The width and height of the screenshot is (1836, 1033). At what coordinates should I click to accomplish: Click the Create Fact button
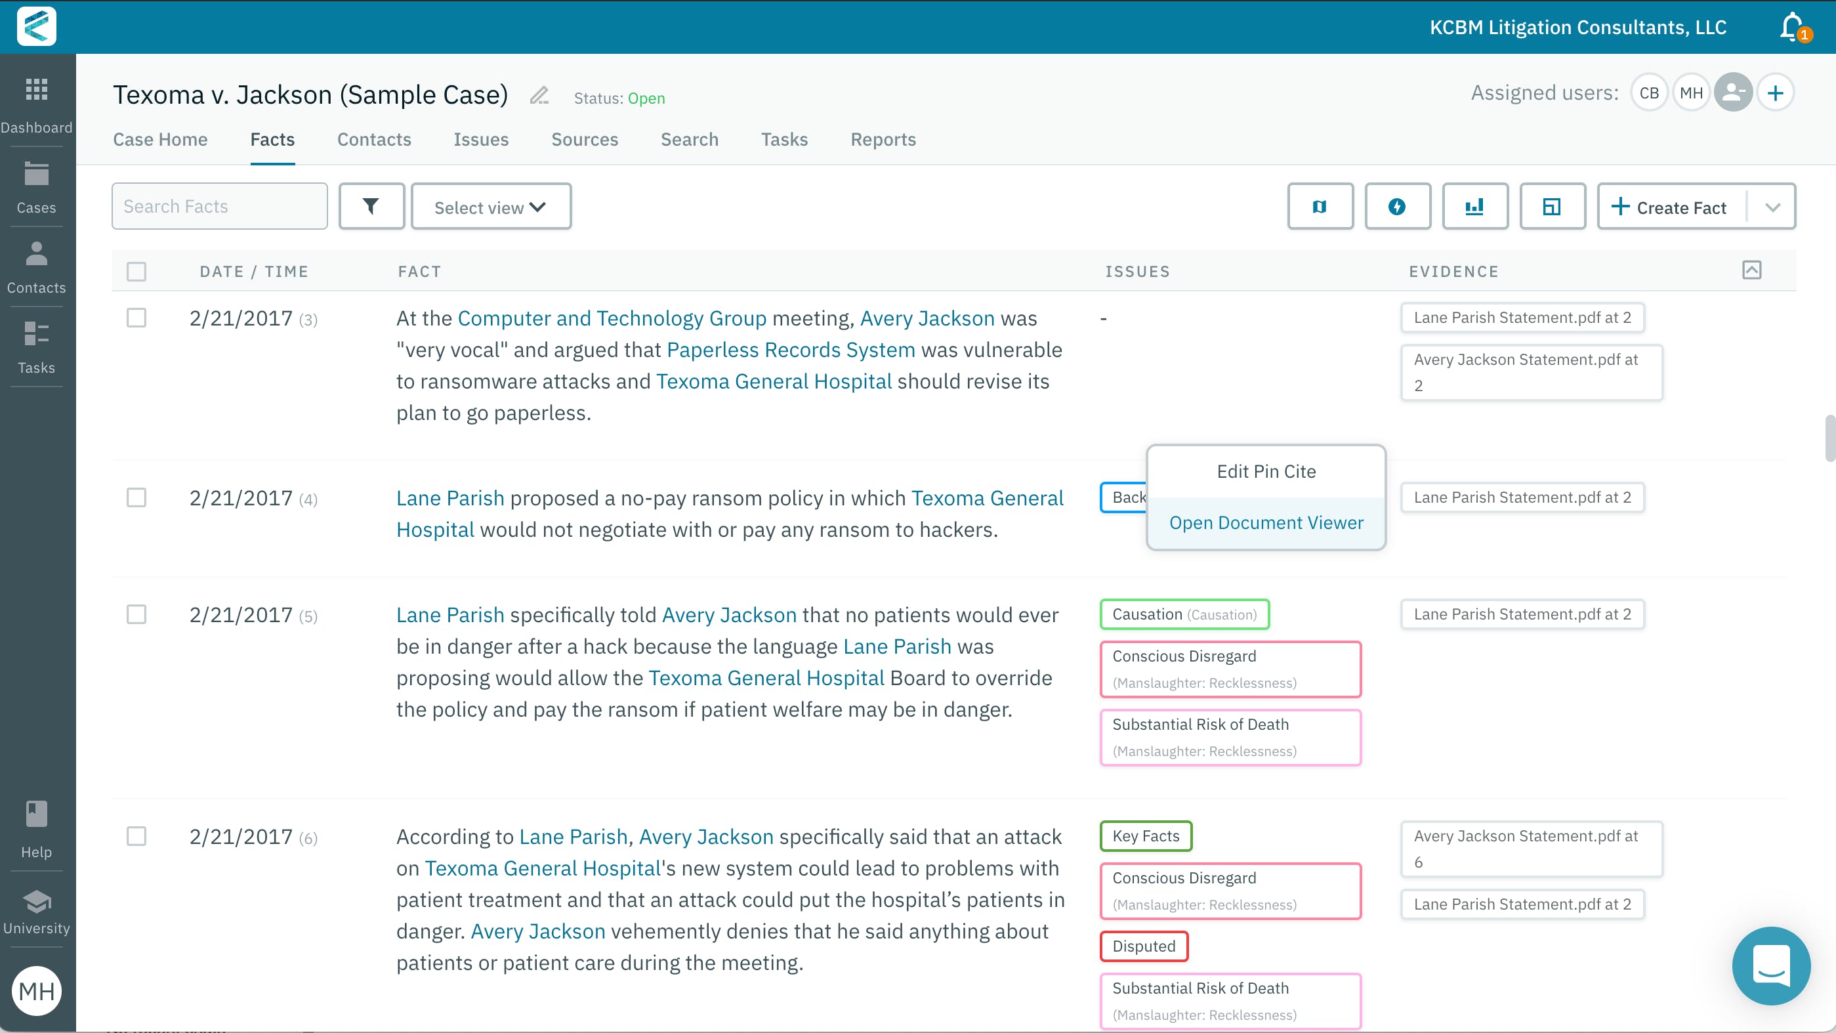[x=1671, y=207]
